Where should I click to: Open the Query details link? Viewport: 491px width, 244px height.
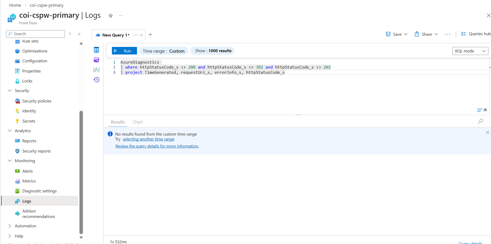470,243
